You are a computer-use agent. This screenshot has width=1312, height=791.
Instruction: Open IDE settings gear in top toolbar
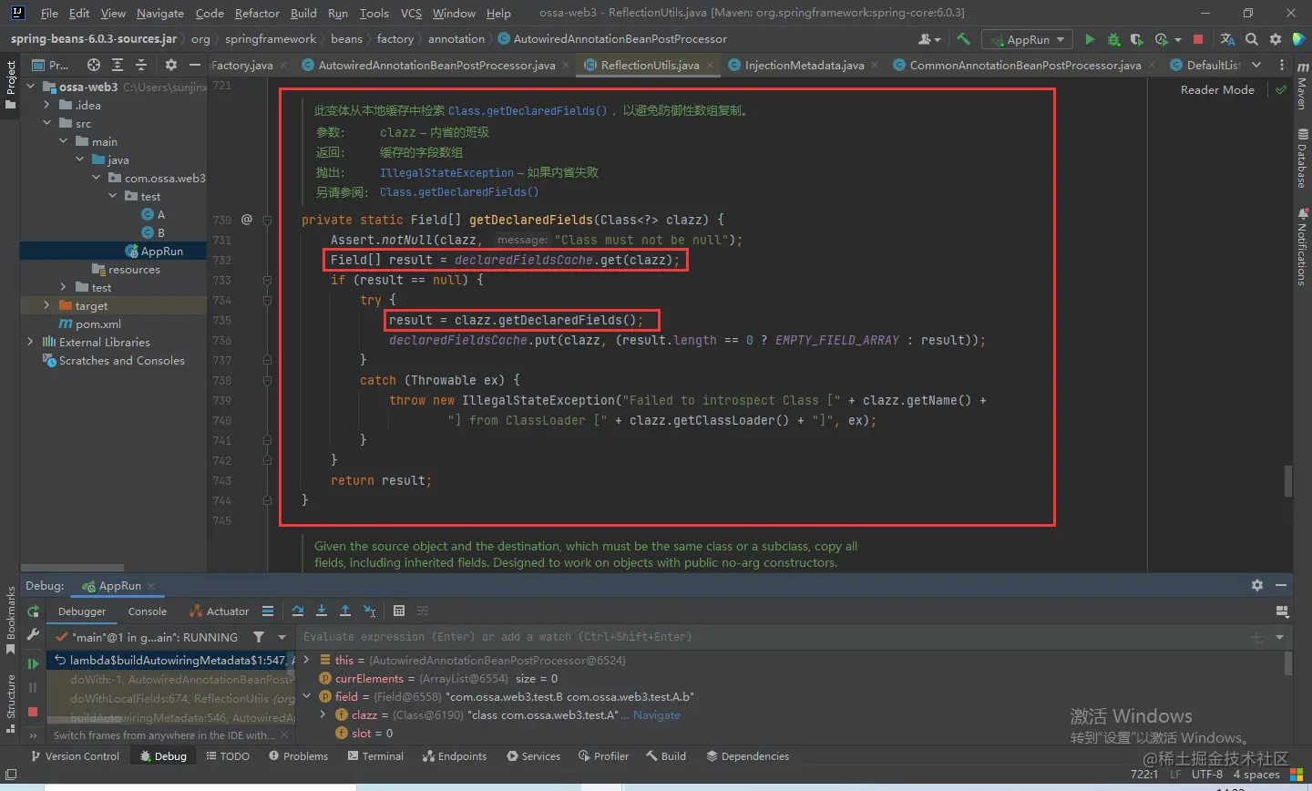pos(1276,39)
